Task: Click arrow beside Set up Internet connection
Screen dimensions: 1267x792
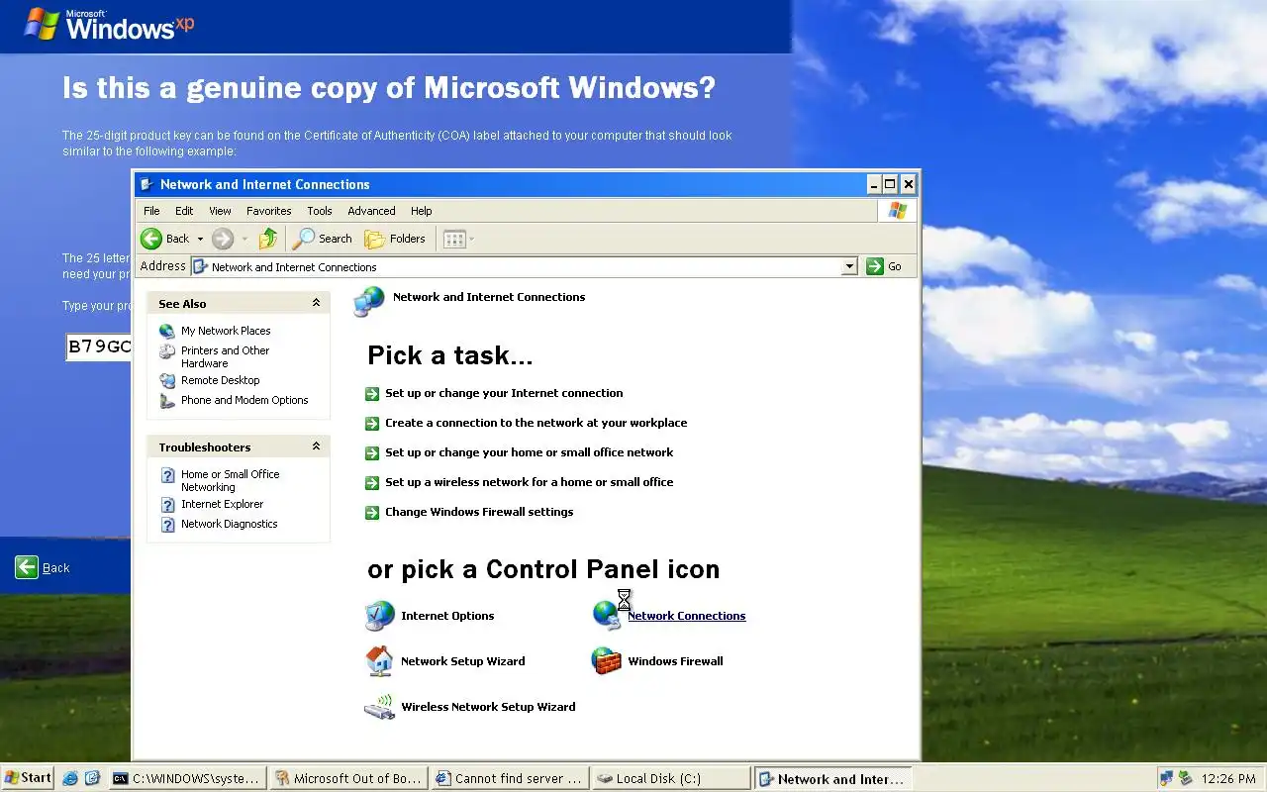Action: coord(372,394)
